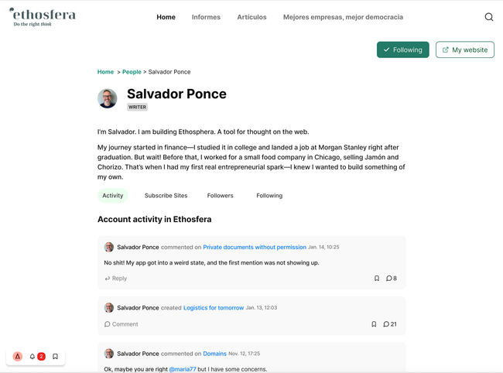The image size is (503, 373).
Task: Reply to the Private documents comment
Action: point(116,279)
